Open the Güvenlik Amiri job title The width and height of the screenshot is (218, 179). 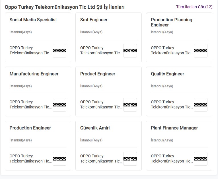[x=95, y=128]
